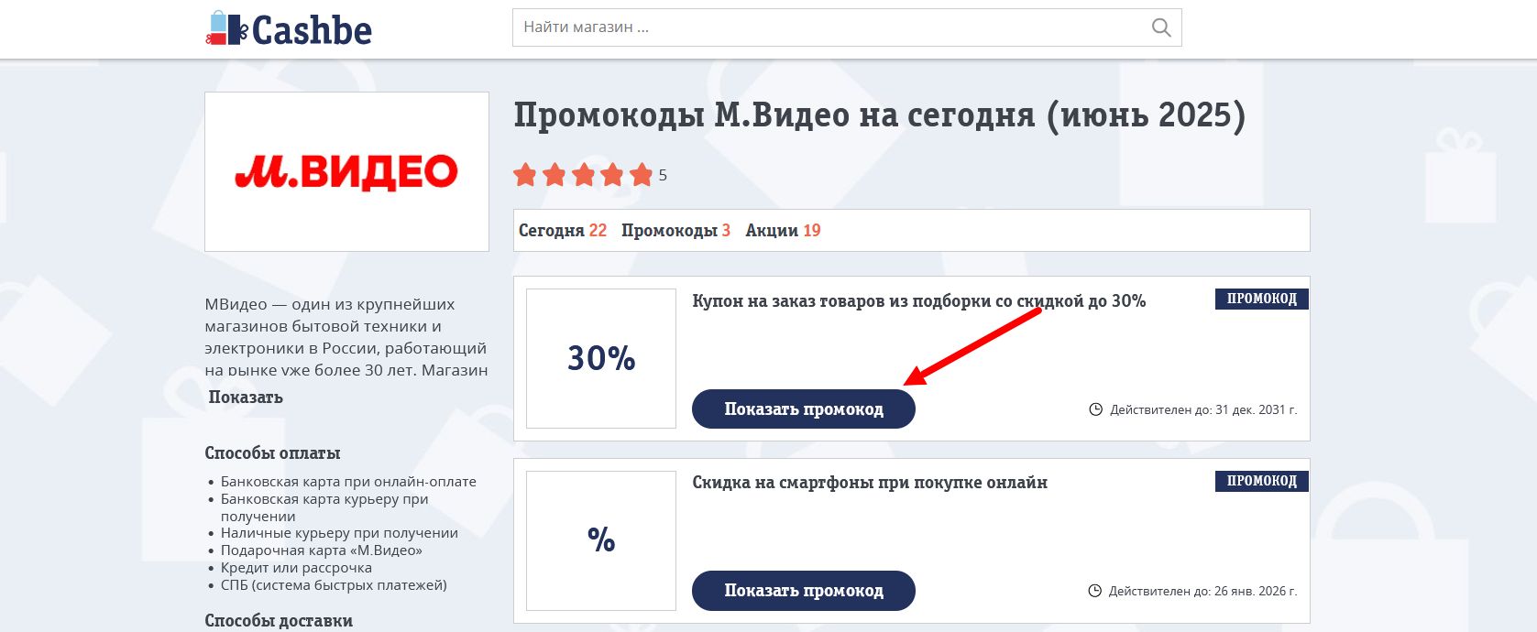The image size is (1537, 632).
Task: Click "Действителен до: 26 янв. 2026 г." text
Action: pyautogui.click(x=1203, y=591)
